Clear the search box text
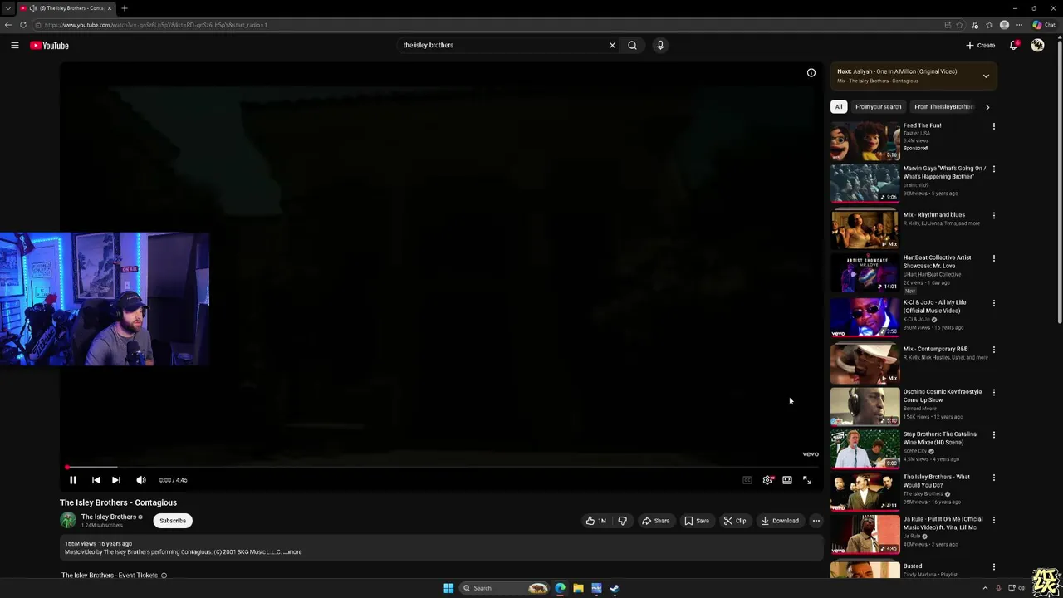This screenshot has width=1063, height=598. [x=612, y=46]
